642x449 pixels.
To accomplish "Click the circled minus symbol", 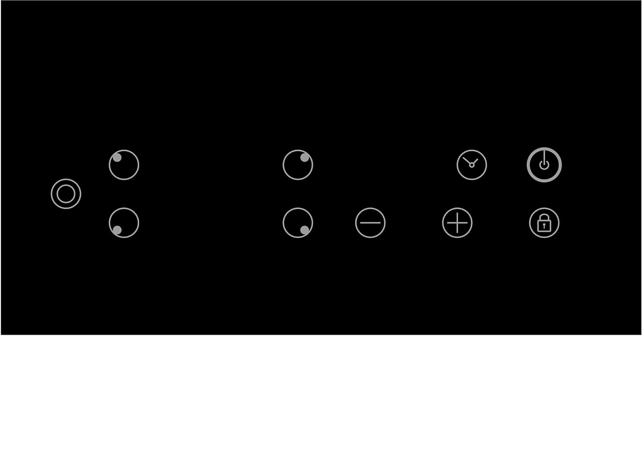I will (370, 223).
